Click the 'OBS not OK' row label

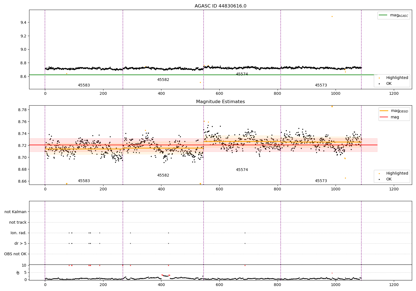tap(15, 254)
